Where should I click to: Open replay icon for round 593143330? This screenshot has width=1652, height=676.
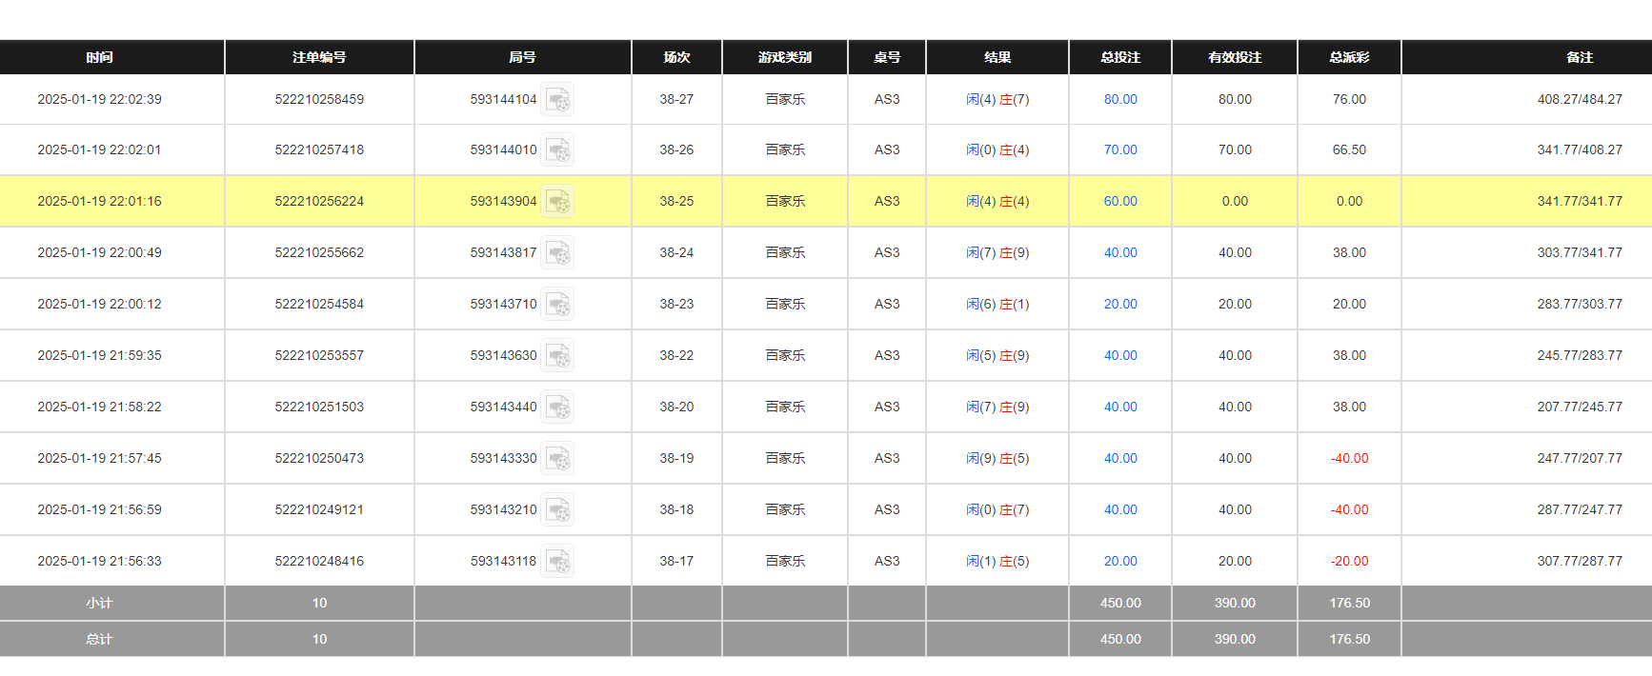(557, 459)
